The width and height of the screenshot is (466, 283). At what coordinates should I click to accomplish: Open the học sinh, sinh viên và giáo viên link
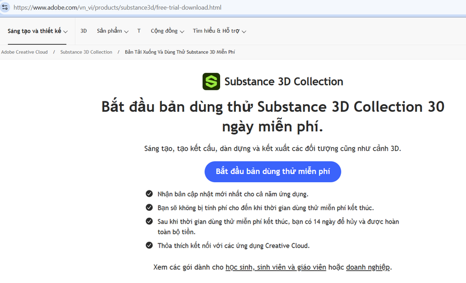276,267
